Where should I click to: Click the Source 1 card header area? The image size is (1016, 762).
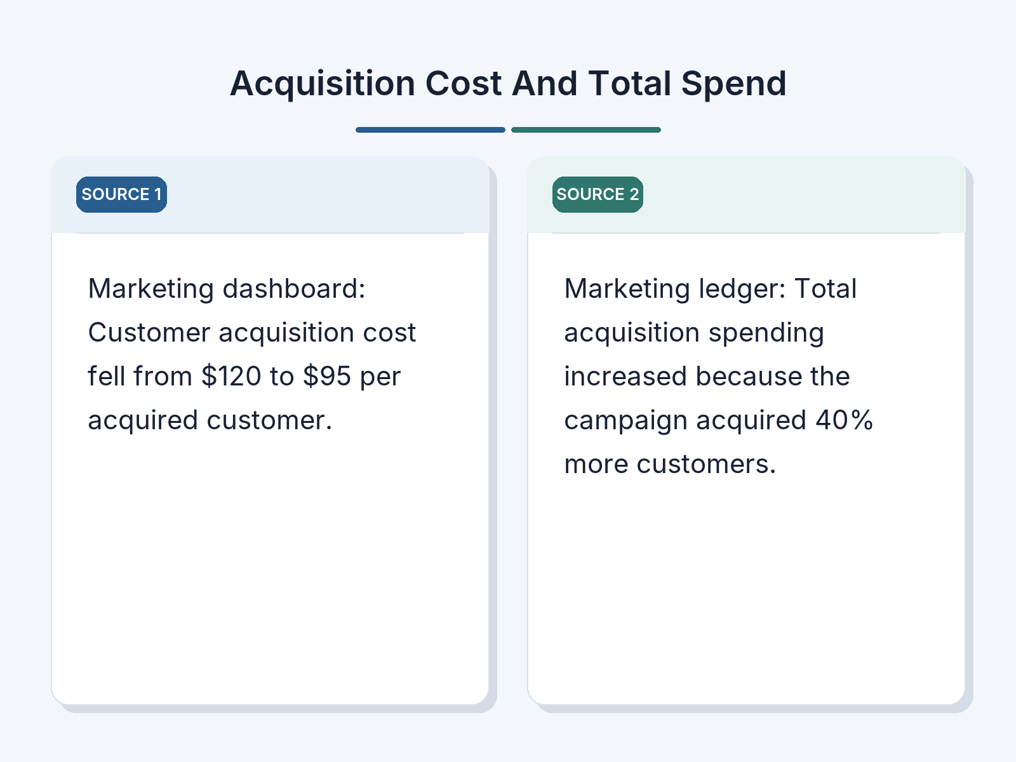pos(270,194)
